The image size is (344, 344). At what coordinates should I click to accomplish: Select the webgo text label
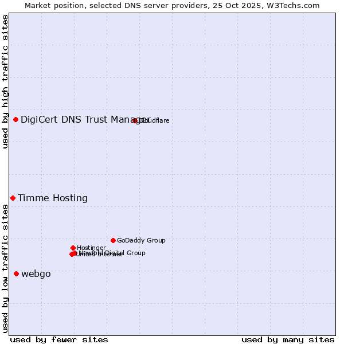point(36,274)
